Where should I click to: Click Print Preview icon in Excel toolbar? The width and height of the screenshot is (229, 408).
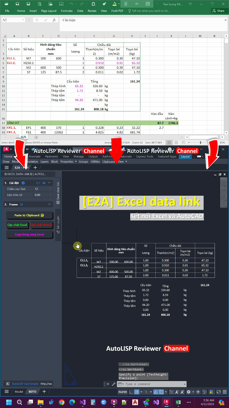[39, 4]
